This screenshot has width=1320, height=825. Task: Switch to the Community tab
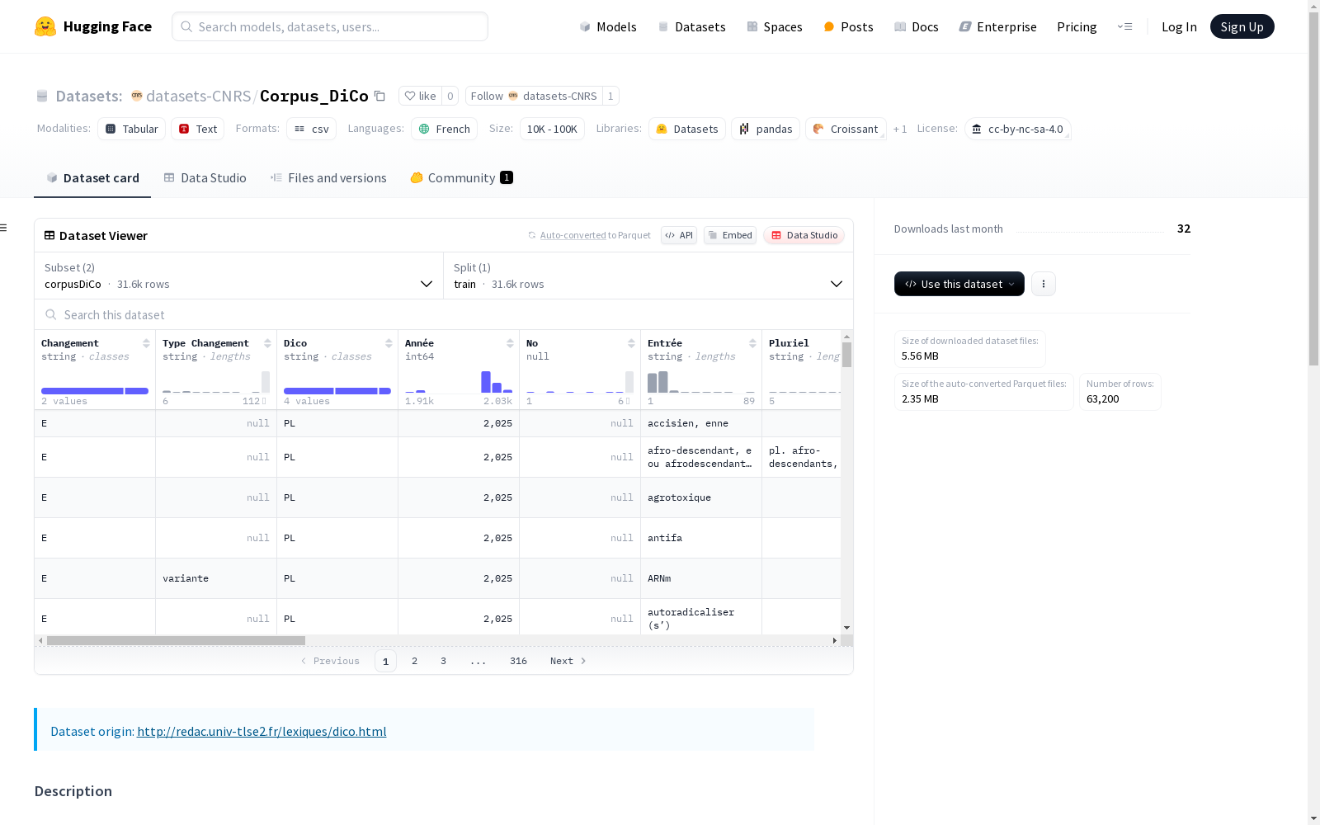click(x=461, y=177)
